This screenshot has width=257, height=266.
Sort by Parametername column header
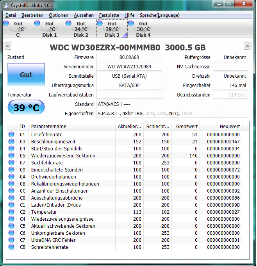[72, 127]
